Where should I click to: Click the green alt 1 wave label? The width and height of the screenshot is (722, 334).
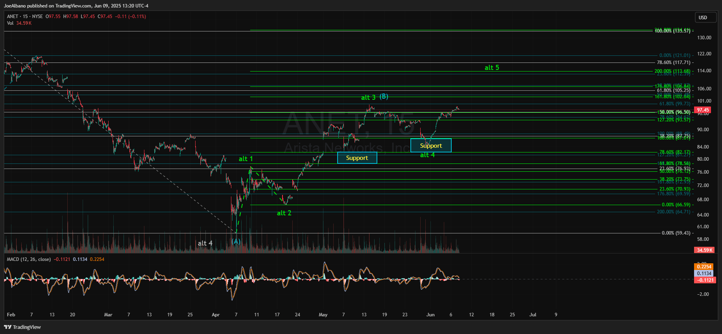(x=246, y=159)
